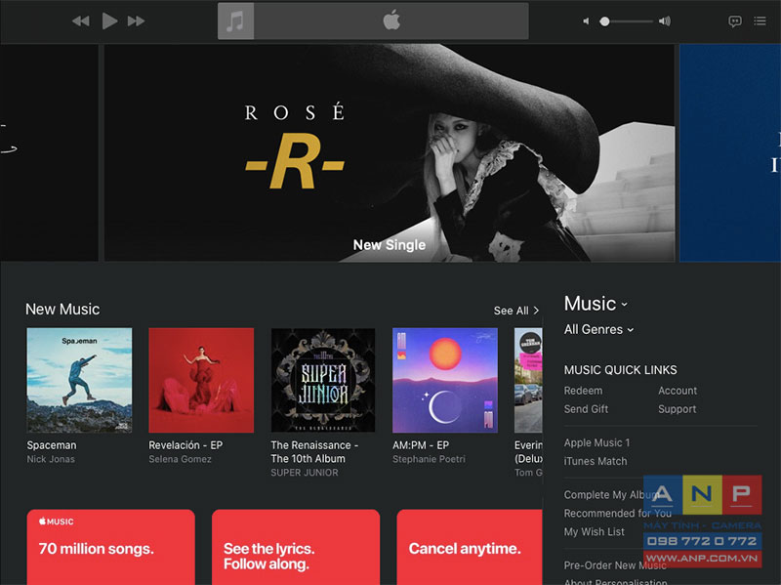The image size is (781, 585).
Task: Click The Renaissance - The 10th Album title
Action: coord(314,452)
